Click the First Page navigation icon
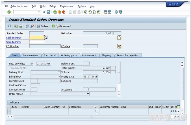Screen dimensions: 191x125 [x=86, y=12]
